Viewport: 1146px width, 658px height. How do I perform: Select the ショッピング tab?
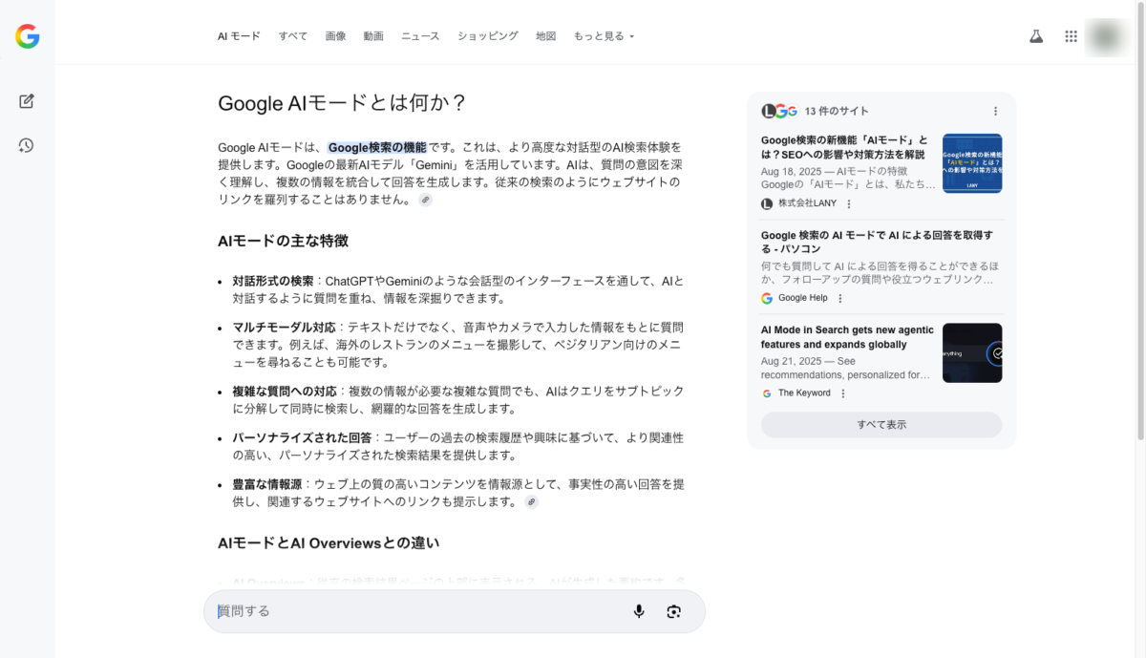487,36
